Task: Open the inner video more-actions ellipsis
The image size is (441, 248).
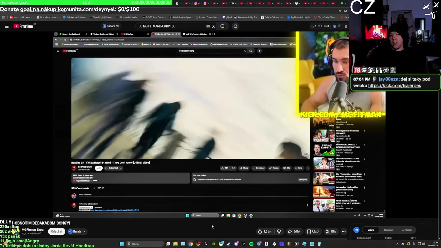Action: (x=307, y=168)
